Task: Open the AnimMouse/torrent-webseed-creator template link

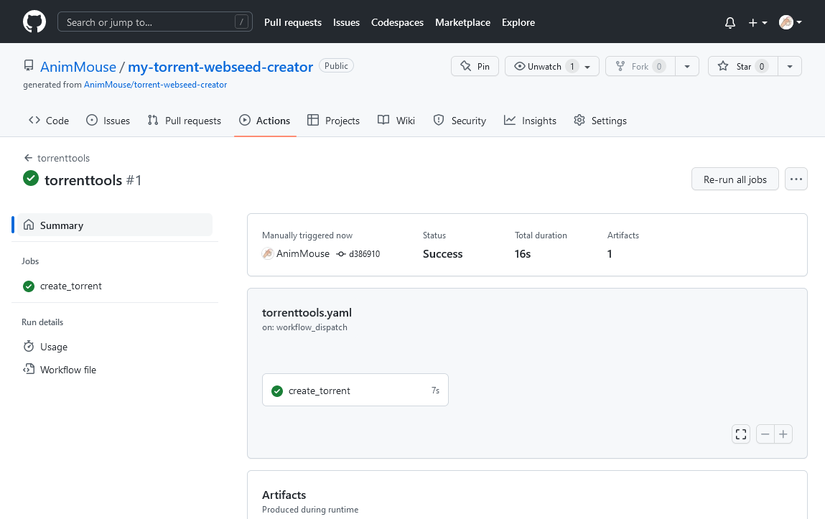Action: coord(155,85)
